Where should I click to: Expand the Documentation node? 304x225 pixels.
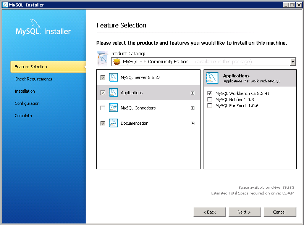pos(192,123)
